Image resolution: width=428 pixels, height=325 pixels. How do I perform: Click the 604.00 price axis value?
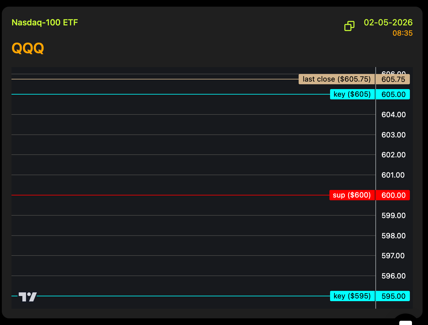pos(394,114)
